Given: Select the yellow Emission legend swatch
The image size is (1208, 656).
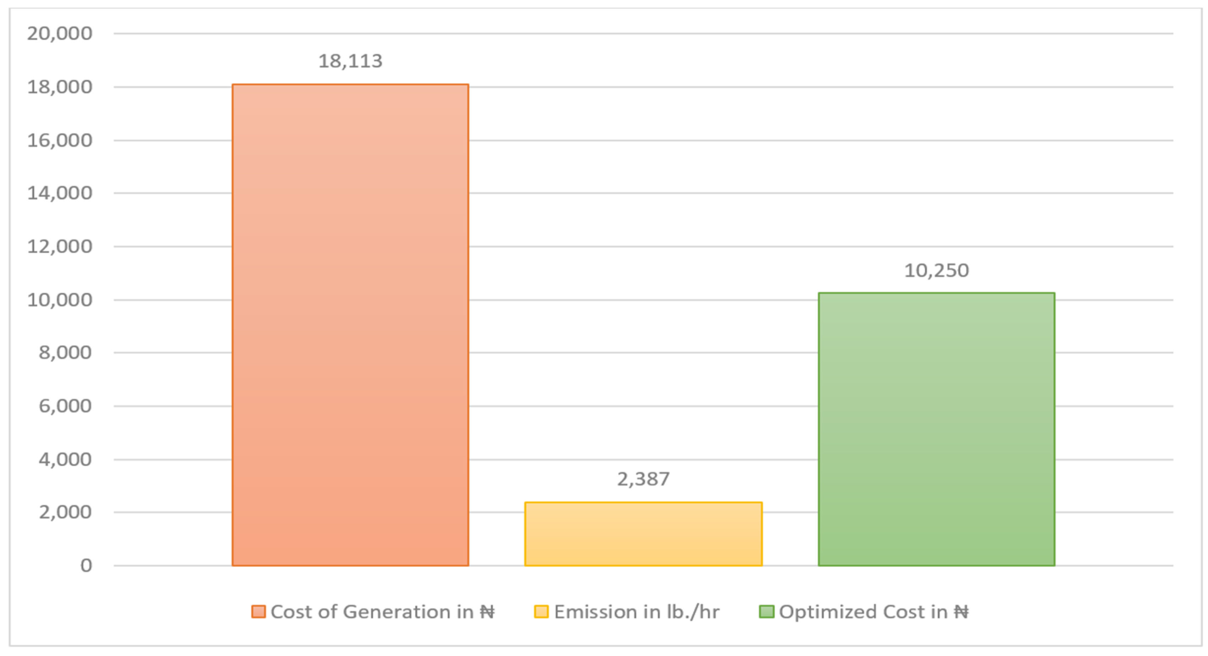Looking at the screenshot, I should coord(541,612).
